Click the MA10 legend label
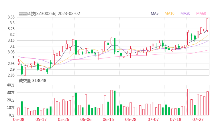This screenshot has height=126, width=212. pos(169,13)
